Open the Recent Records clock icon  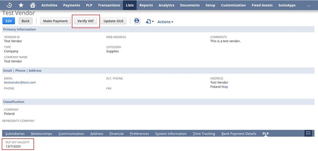pos(9,5)
